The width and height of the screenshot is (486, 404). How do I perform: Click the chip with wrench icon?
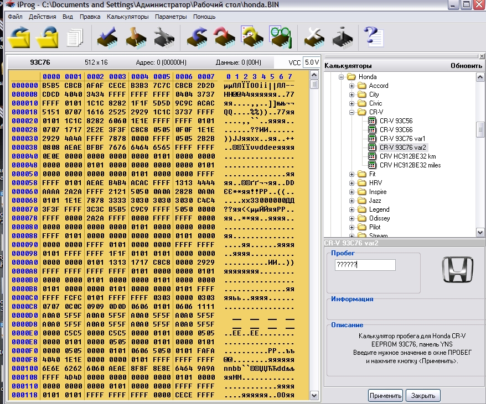coord(164,38)
